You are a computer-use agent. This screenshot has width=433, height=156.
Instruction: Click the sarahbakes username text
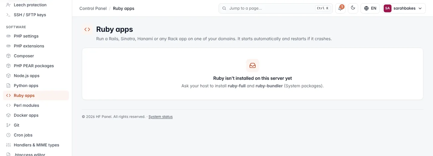pos(404,8)
